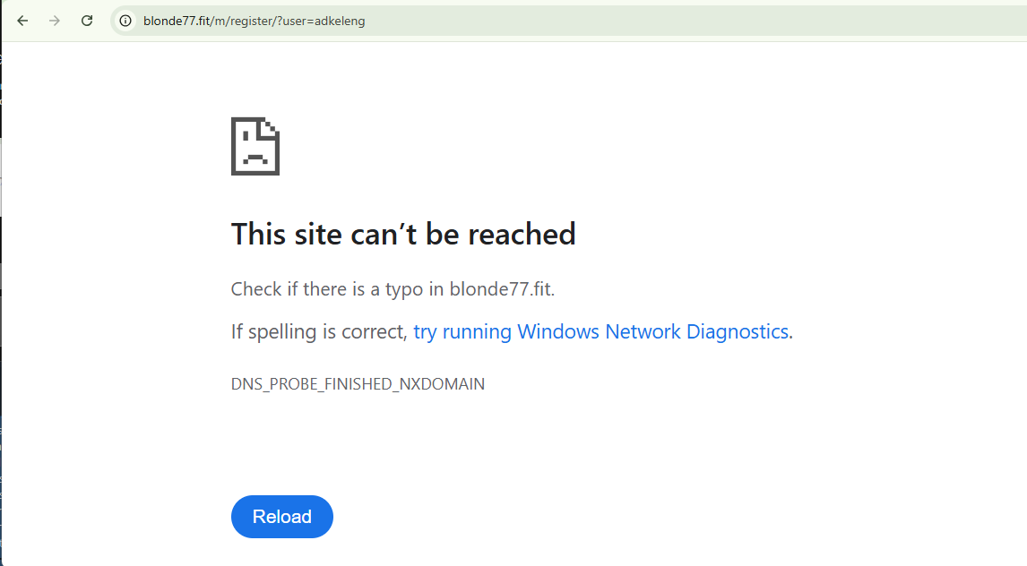This screenshot has width=1027, height=566.
Task: Click the blonde77.fit register URL in the address bar
Action: click(255, 21)
